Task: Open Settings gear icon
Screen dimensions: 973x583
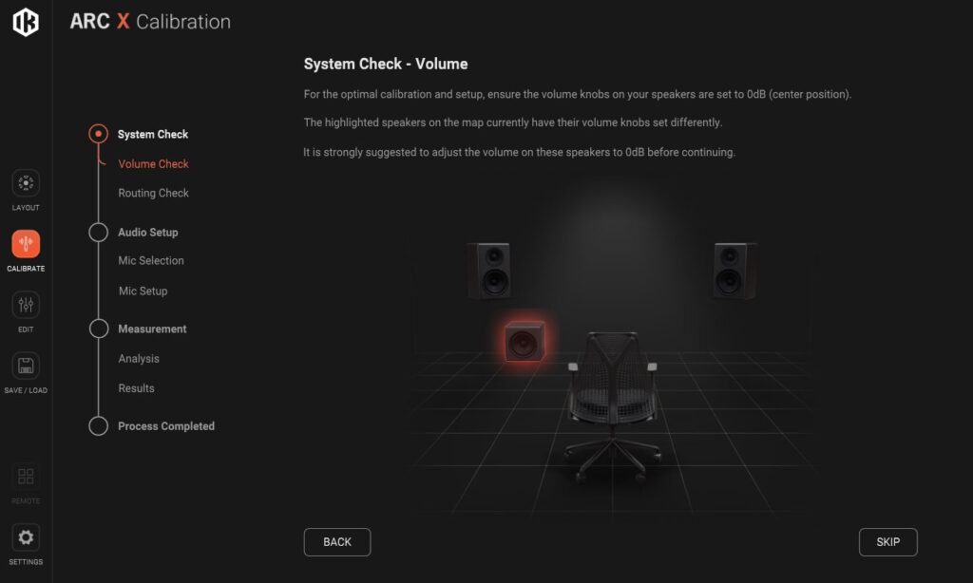Action: pos(26,537)
